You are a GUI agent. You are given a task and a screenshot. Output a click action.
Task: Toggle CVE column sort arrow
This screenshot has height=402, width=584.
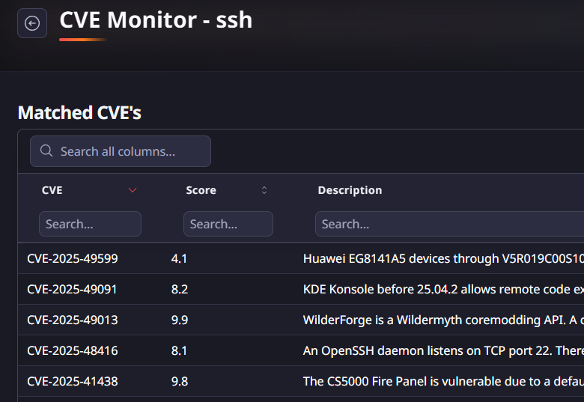click(133, 190)
